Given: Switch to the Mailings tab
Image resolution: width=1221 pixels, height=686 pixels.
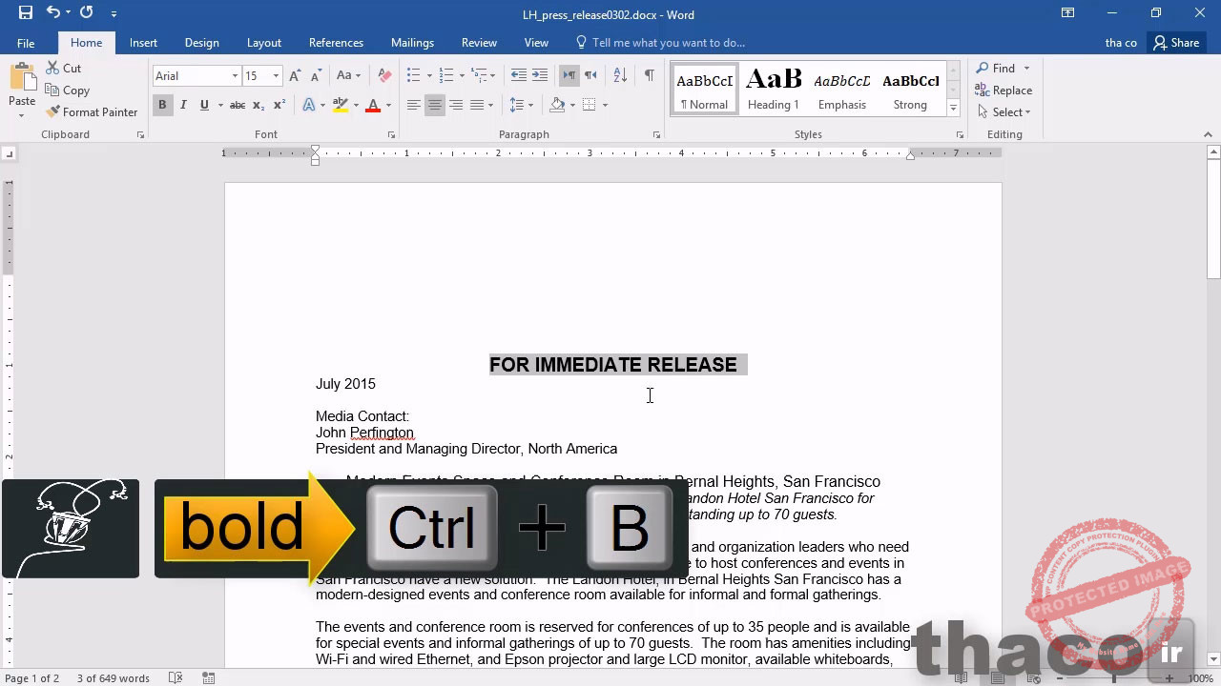Looking at the screenshot, I should pyautogui.click(x=412, y=42).
